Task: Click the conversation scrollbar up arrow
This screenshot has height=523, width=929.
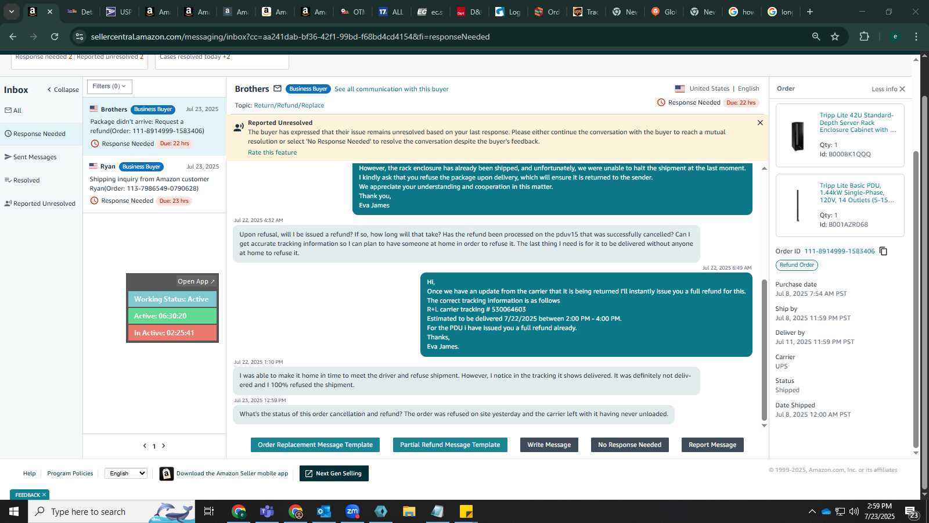Action: click(764, 169)
